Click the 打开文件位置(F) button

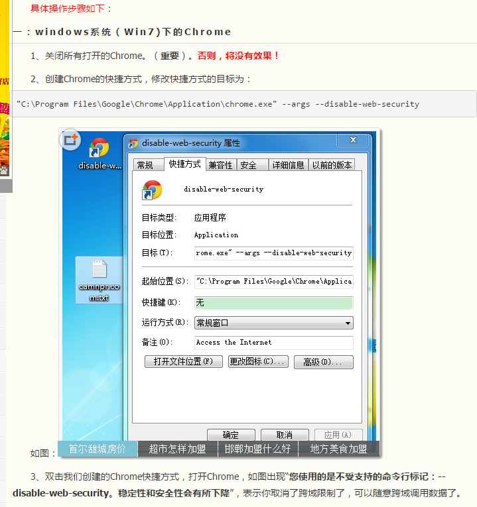tap(184, 361)
